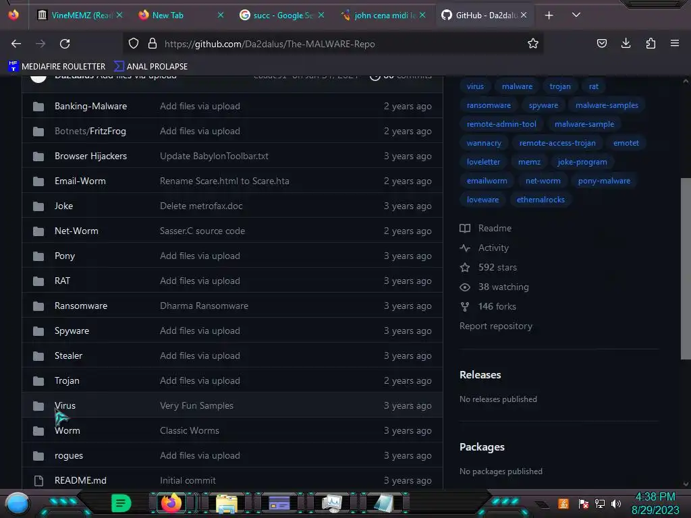The image size is (691, 518).
Task: Open the Botnets/FritzFrog folder
Action: coord(90,132)
